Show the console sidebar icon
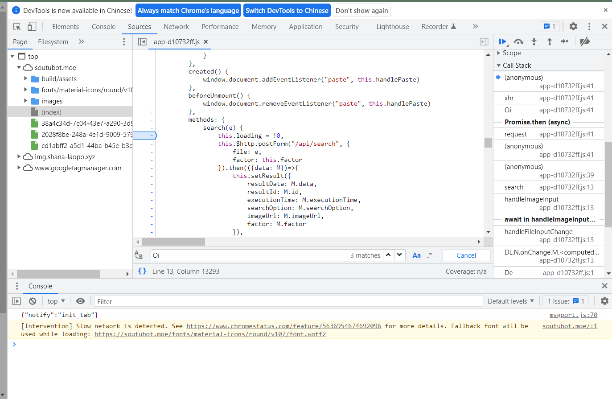The image size is (612, 399). 16,301
